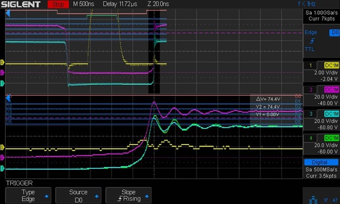Toggle the red Stop run state button
340x204 pixels.
click(58, 4)
